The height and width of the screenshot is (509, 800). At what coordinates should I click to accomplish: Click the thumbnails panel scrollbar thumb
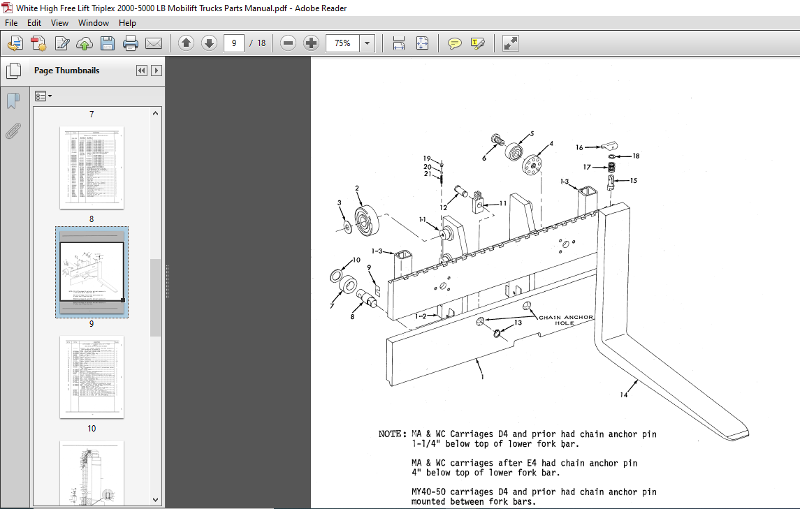156,298
